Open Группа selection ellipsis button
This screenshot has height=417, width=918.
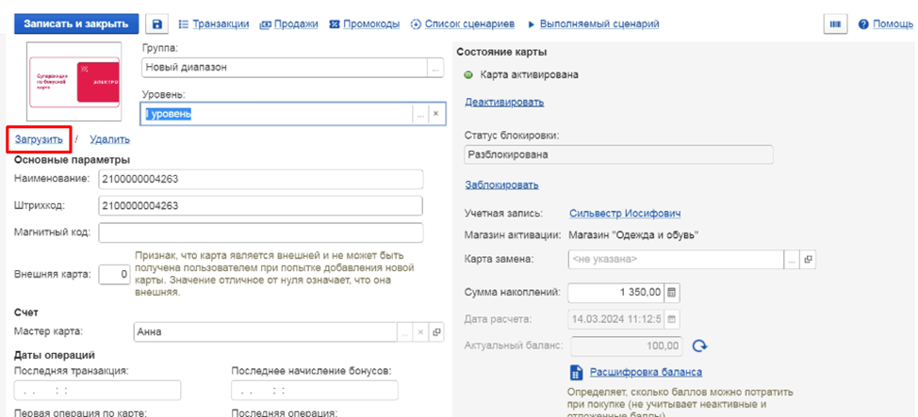click(435, 69)
